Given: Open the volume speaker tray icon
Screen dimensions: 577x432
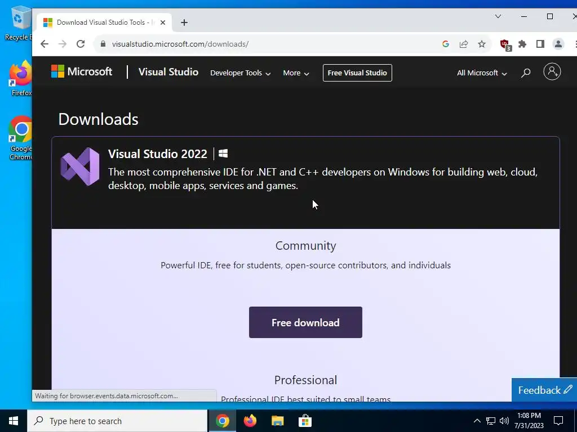Looking at the screenshot, I should pyautogui.click(x=504, y=421).
